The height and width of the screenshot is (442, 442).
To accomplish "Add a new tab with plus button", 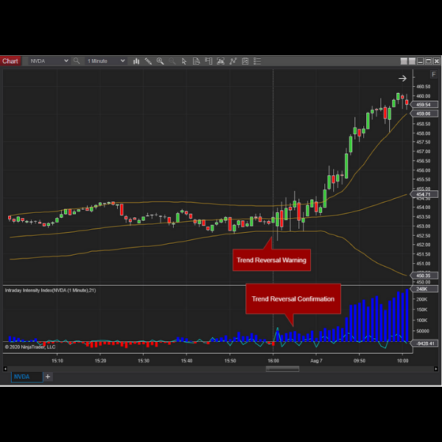I will (x=48, y=376).
